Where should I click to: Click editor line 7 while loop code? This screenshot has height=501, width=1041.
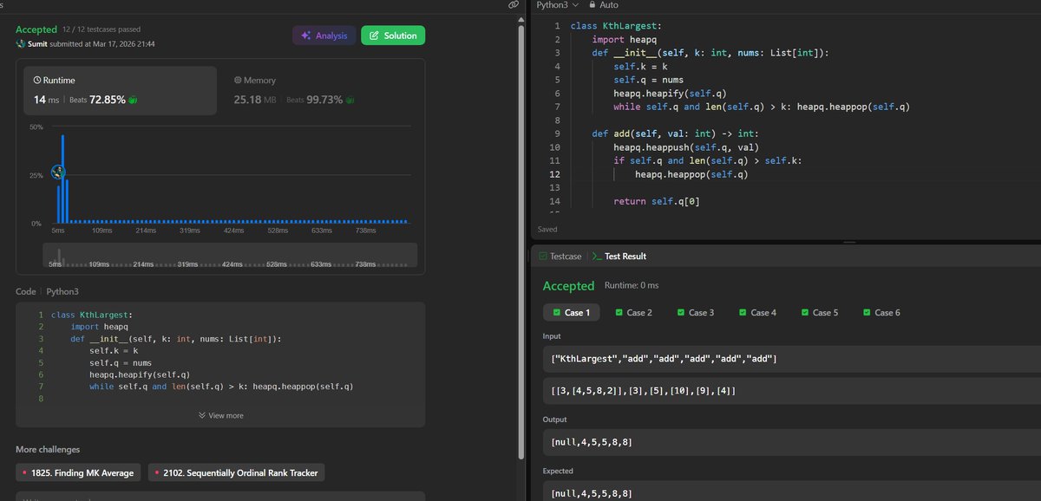coord(761,107)
